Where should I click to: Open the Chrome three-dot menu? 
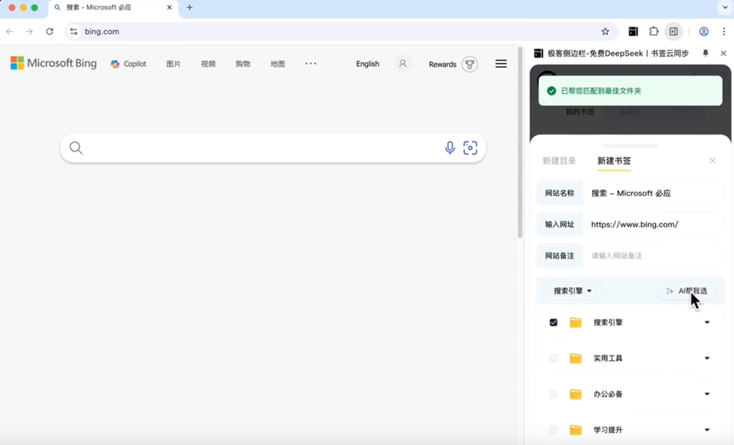(x=724, y=31)
